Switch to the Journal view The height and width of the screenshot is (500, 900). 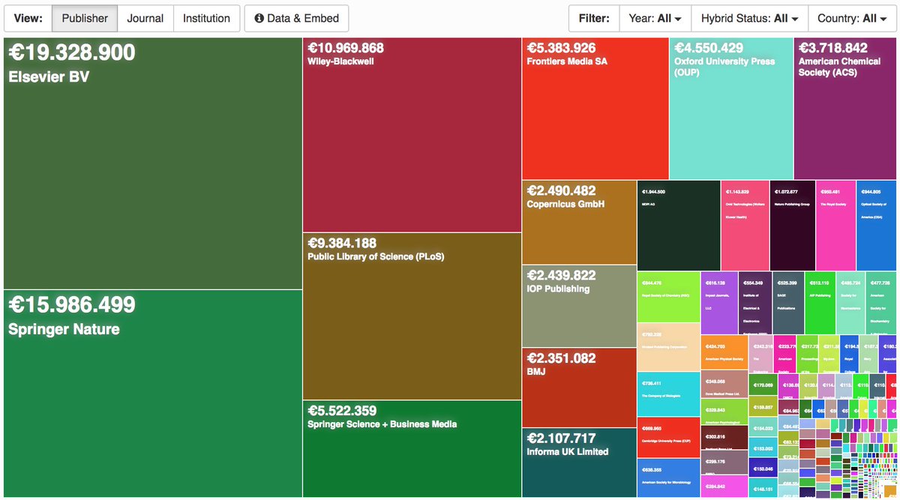pos(145,18)
